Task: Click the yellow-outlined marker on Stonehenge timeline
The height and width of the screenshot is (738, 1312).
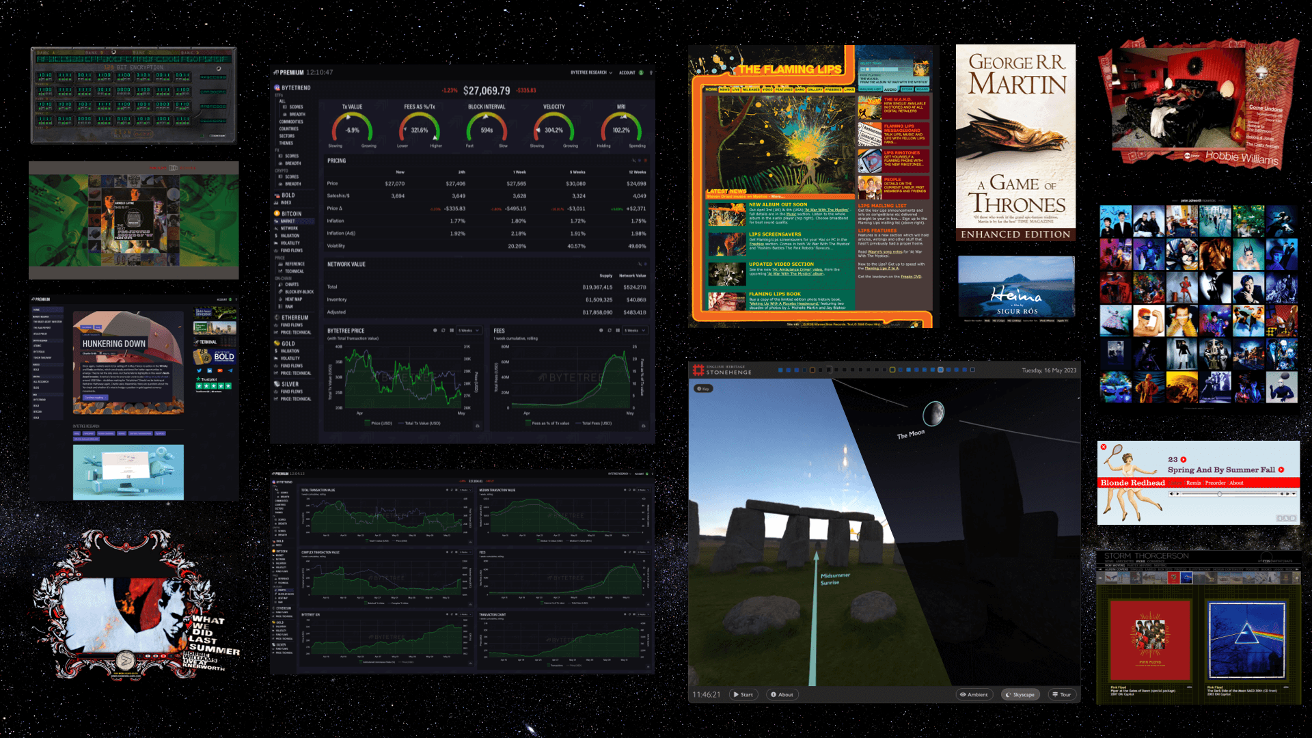Action: pos(892,370)
